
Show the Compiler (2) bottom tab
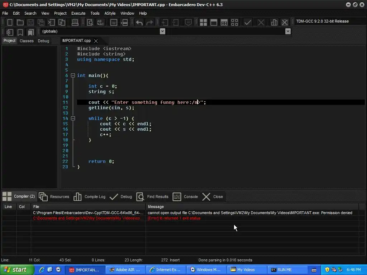(x=19, y=197)
